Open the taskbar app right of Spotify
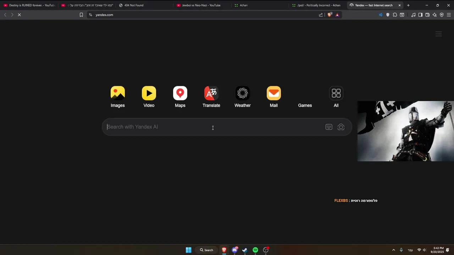This screenshot has width=454, height=255. click(266, 250)
